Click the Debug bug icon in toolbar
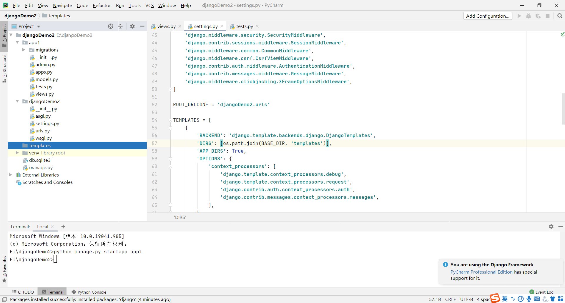The height and width of the screenshot is (303, 565). (x=529, y=16)
